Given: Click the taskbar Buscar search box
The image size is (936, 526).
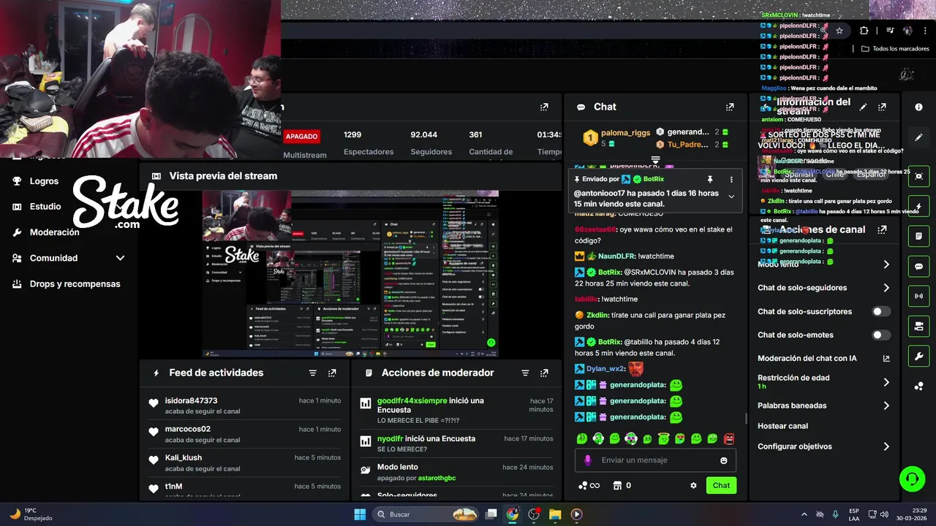Looking at the screenshot, I should pos(426,514).
